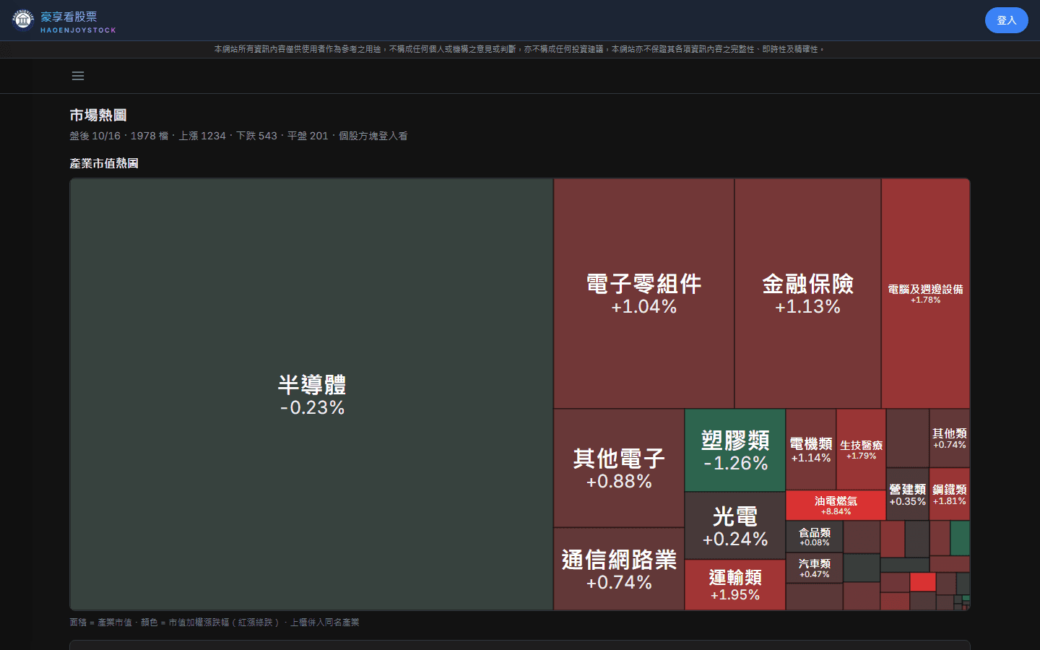This screenshot has width=1040, height=650.
Task: Click the 平盤 201 statistic
Action: click(308, 136)
